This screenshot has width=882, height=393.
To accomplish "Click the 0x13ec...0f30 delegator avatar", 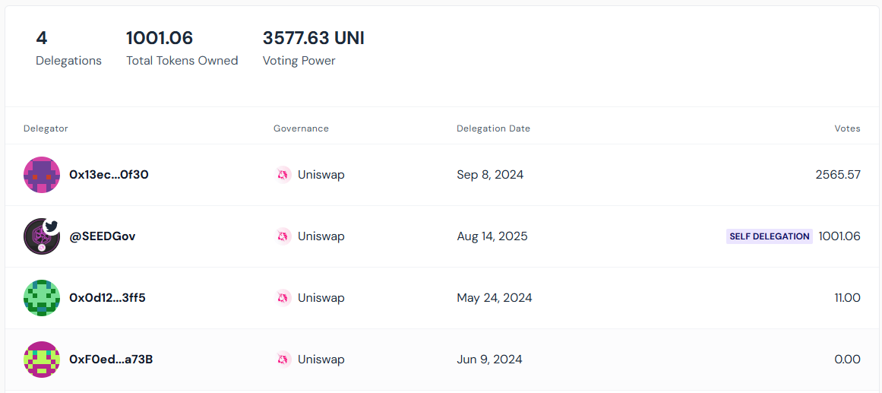I will pyautogui.click(x=42, y=175).
